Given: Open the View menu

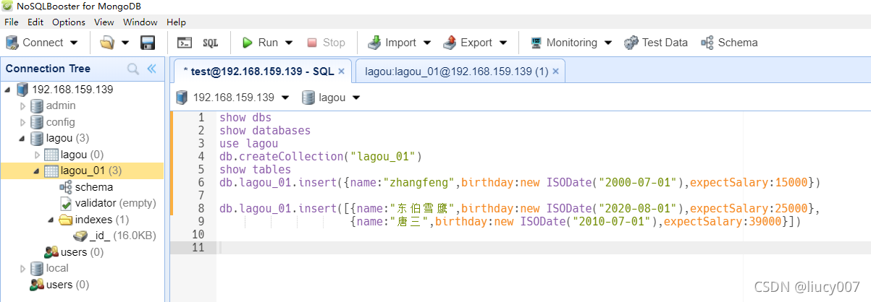Looking at the screenshot, I should click(104, 22).
